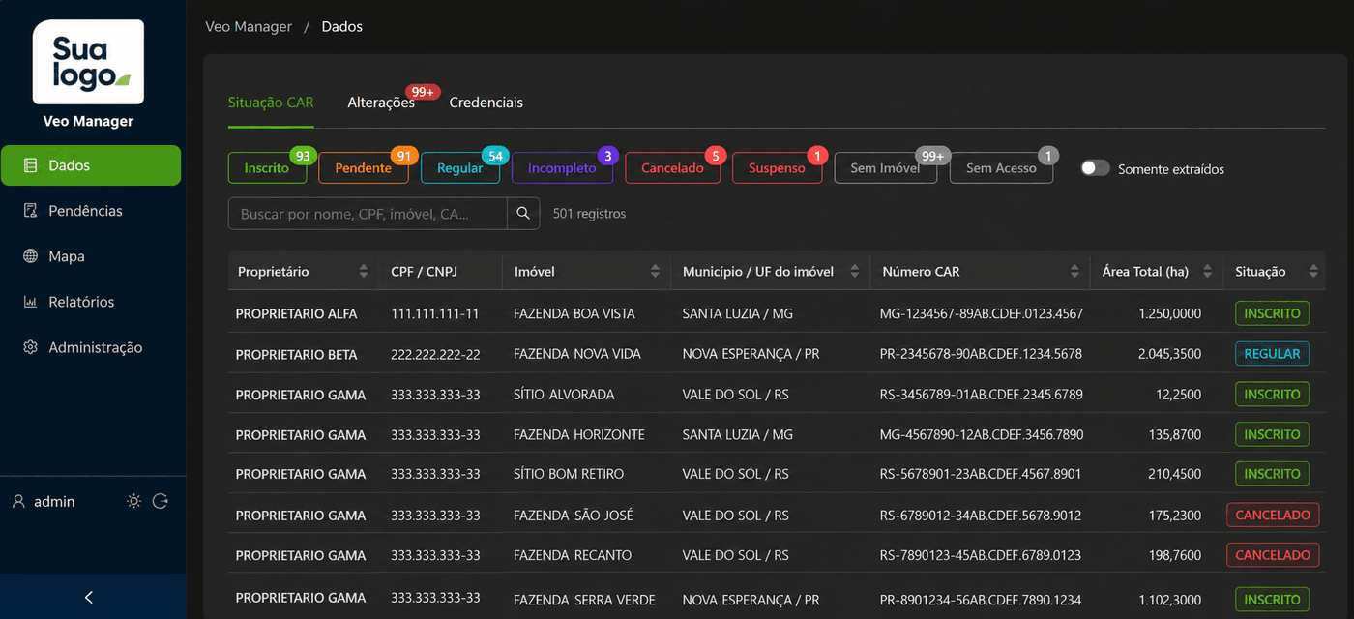Click the magnifier search button
The height and width of the screenshot is (619, 1354).
[x=523, y=214]
